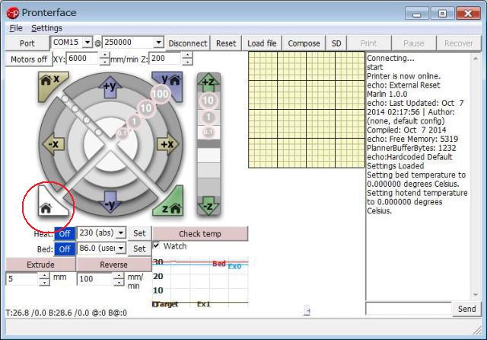The height and width of the screenshot is (340, 487).
Task: Home the Y axis
Action: click(x=171, y=83)
